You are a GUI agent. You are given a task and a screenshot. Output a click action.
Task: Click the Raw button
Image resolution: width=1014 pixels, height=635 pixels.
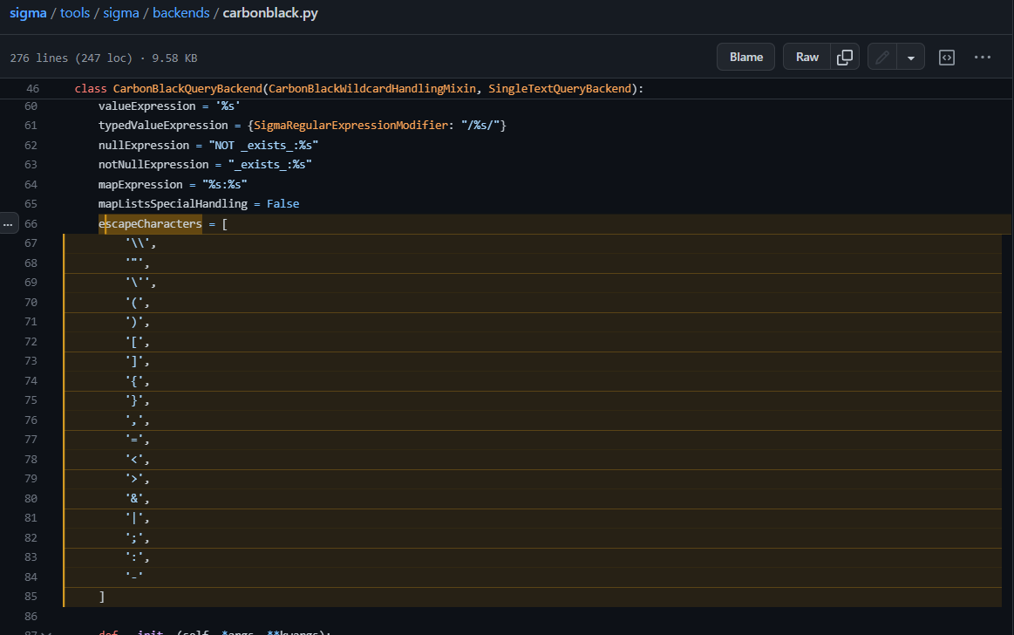(x=806, y=56)
